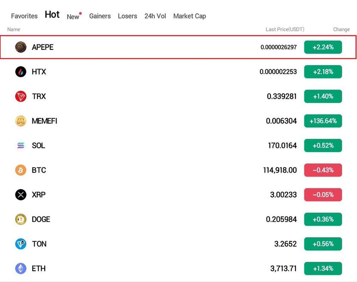Switch to the Favorites tab
357x282 pixels.
[x=24, y=16]
